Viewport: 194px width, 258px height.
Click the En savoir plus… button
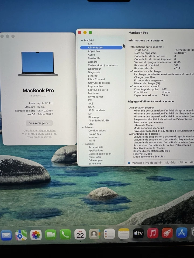click(39, 123)
